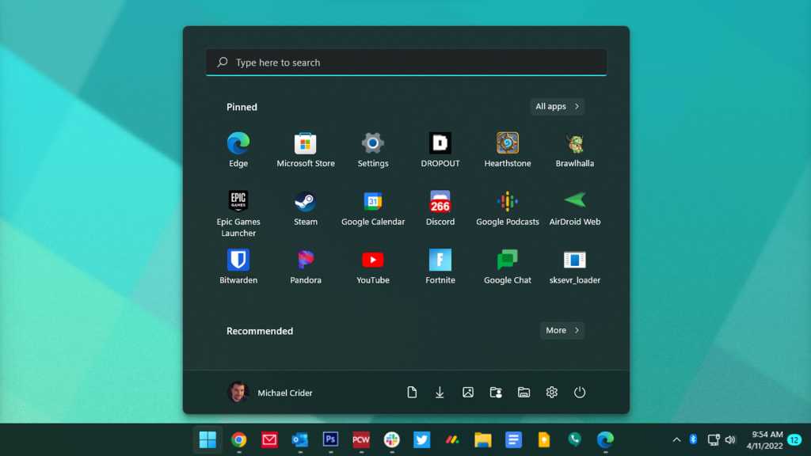
Task: Start Hearthstone from the pinned grid
Action: click(508, 150)
